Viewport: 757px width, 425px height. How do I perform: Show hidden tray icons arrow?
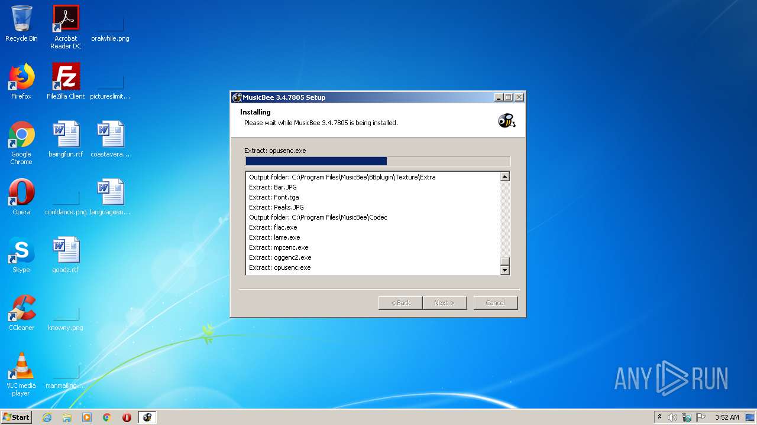(659, 417)
